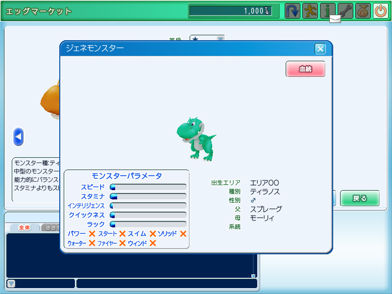Click the species value ティラノス

(265, 192)
